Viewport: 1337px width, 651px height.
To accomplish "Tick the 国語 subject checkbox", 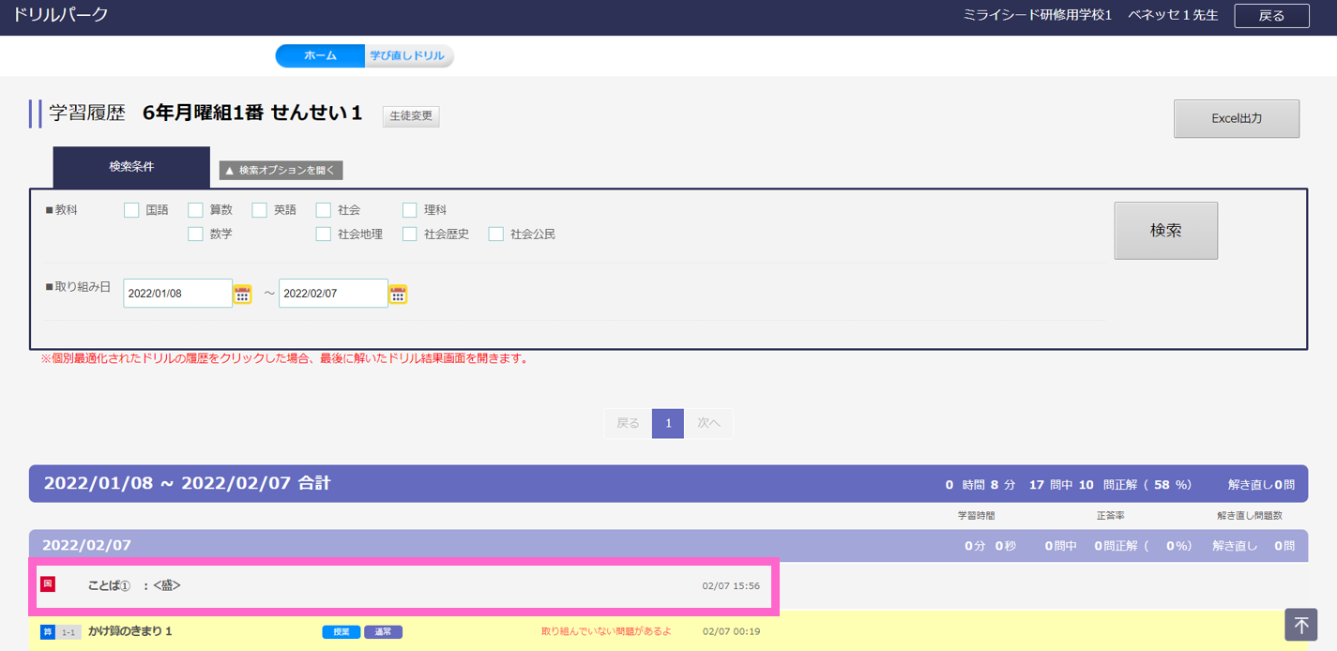I will click(132, 210).
